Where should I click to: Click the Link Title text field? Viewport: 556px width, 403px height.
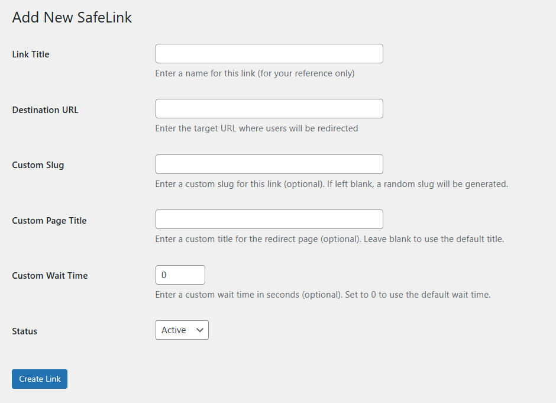tap(269, 54)
